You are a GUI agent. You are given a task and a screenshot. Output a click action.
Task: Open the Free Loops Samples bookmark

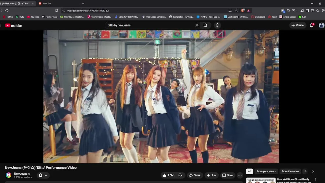154,17
